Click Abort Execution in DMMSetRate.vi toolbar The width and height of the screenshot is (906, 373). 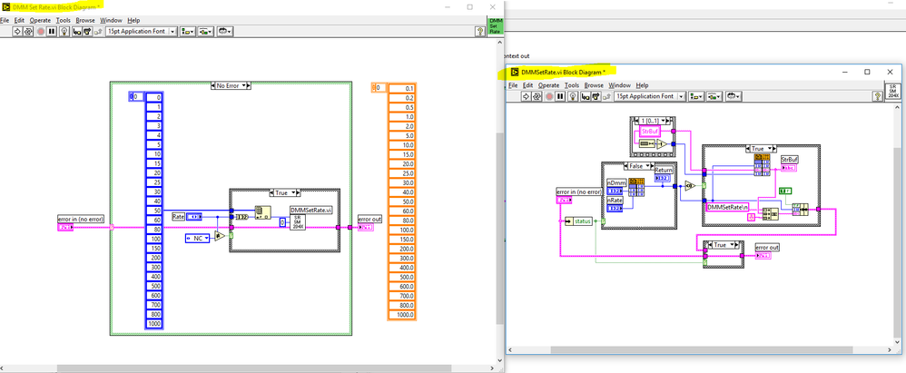(x=547, y=96)
